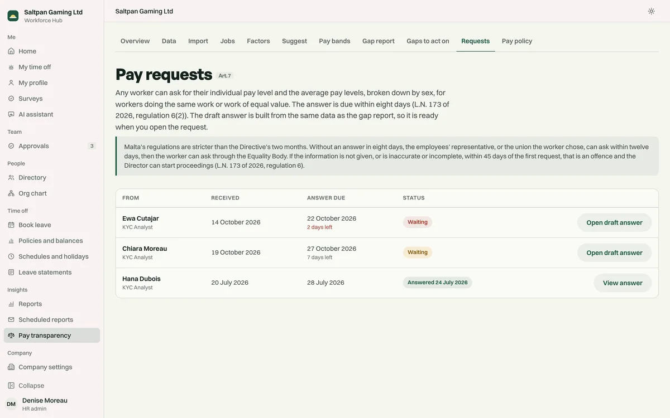Click the STATUS column header
The image size is (670, 418).
tap(414, 198)
